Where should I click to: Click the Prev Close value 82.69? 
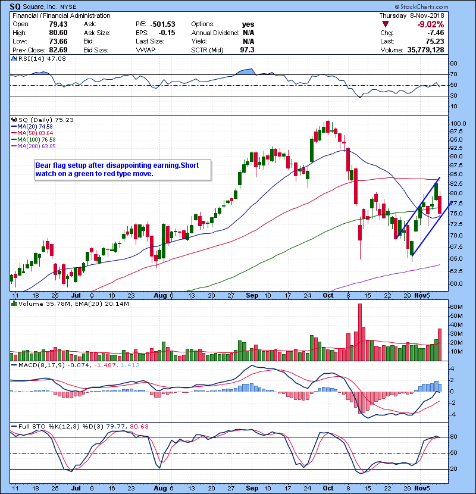58,50
